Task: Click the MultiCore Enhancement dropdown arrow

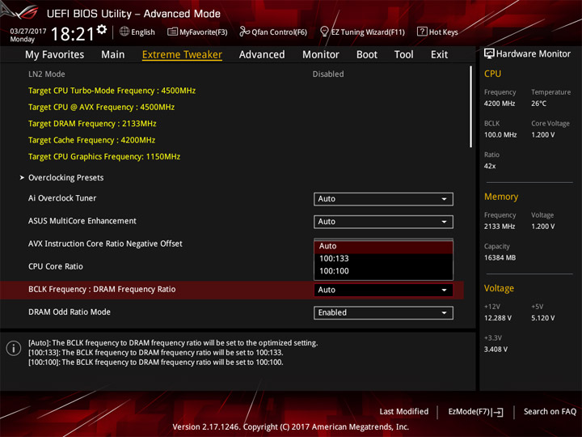Action: (444, 222)
